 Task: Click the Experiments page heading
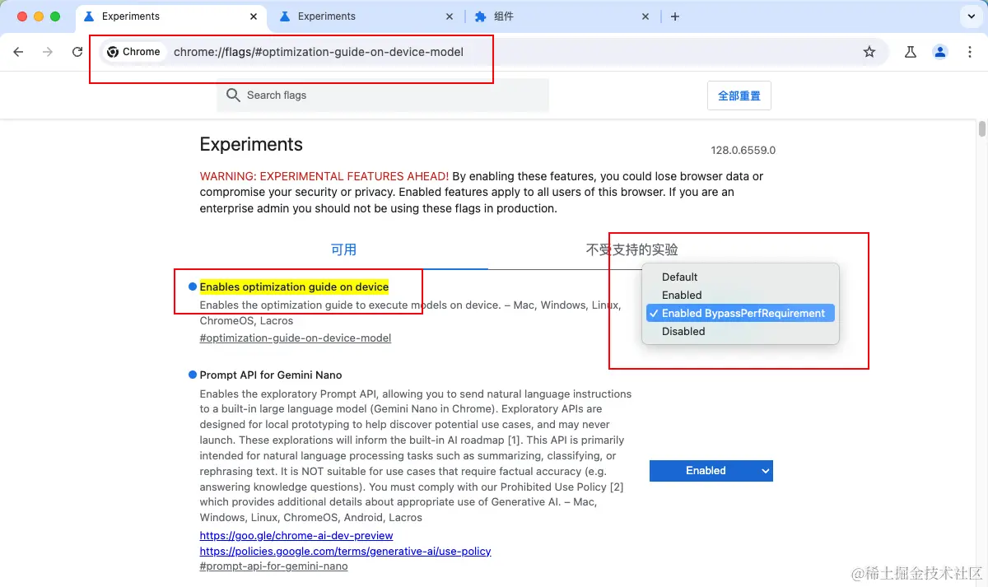pyautogui.click(x=251, y=144)
